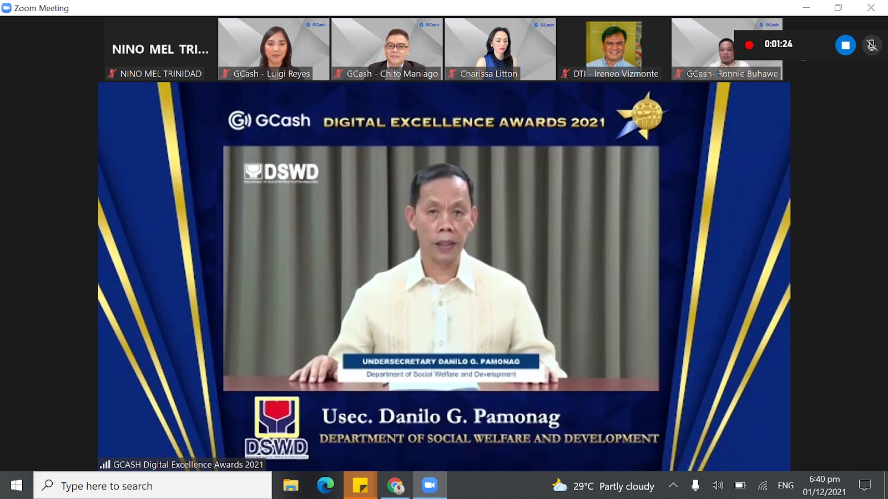Select GCash- Ronnie Buhawe video thumbnail
The height and width of the screenshot is (499, 888).
click(x=727, y=49)
